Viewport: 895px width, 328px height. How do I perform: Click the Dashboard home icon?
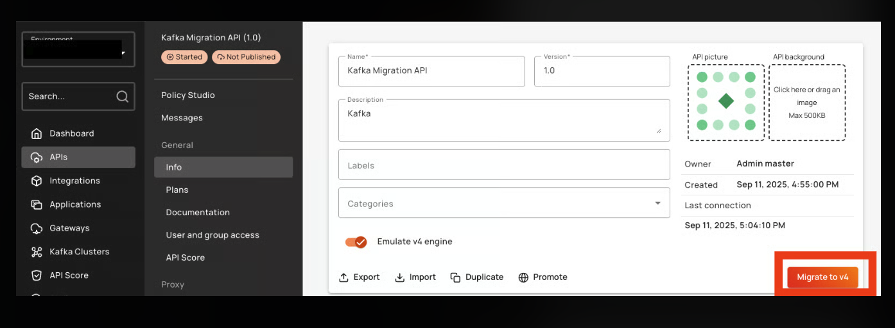click(37, 133)
